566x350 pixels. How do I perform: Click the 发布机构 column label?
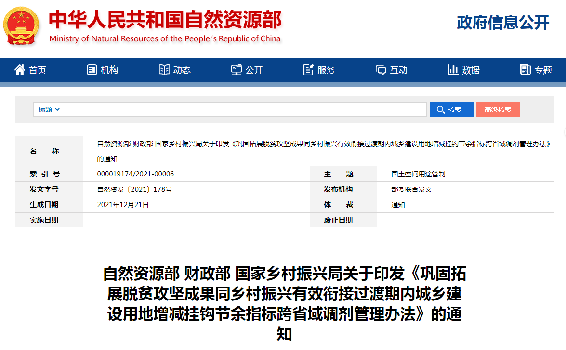point(338,189)
